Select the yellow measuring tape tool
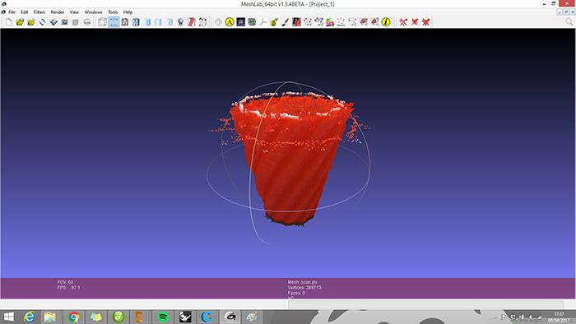This screenshot has height=324, width=576. pyautogui.click(x=274, y=22)
